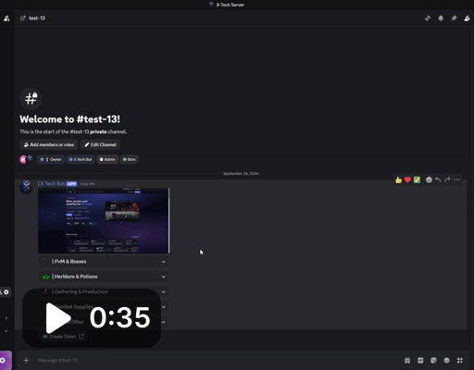Open pinned messages with the pin icon
The width and height of the screenshot is (474, 370).
tap(454, 18)
